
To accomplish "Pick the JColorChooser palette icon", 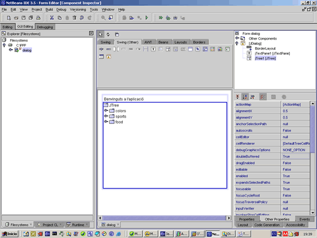I will (x=212, y=49).
